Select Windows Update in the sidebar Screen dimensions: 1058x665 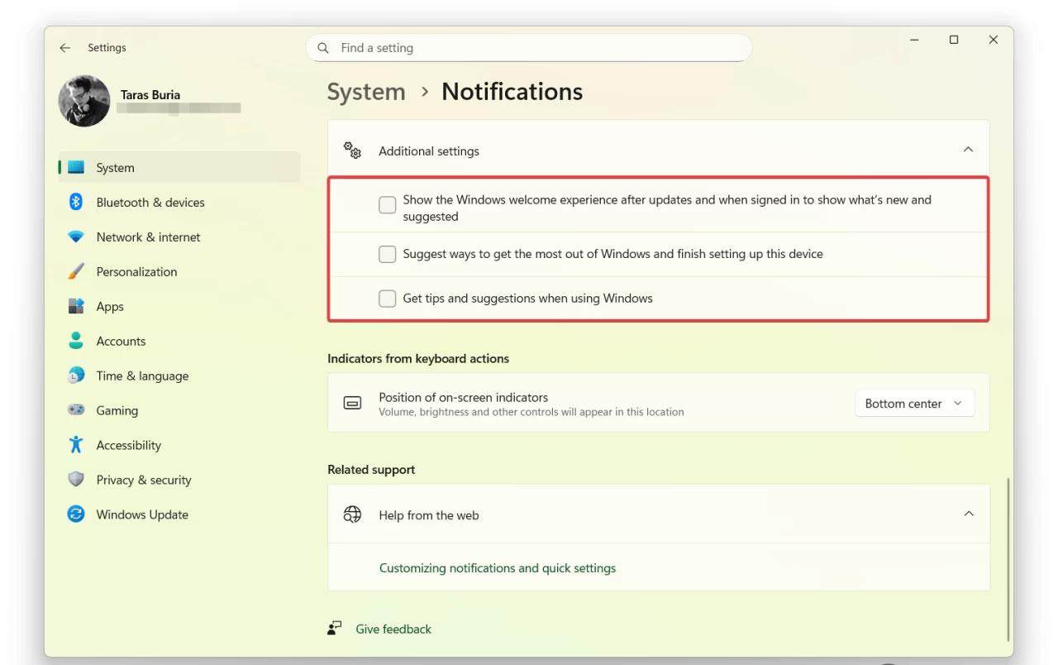point(179,514)
